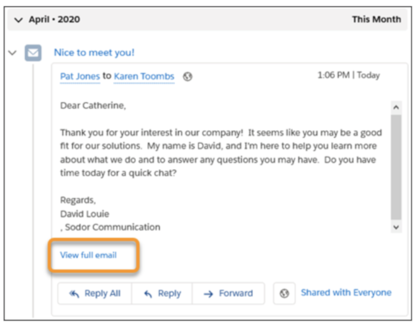
Task: Collapse the Nice to meet you email
Action: 12,53
